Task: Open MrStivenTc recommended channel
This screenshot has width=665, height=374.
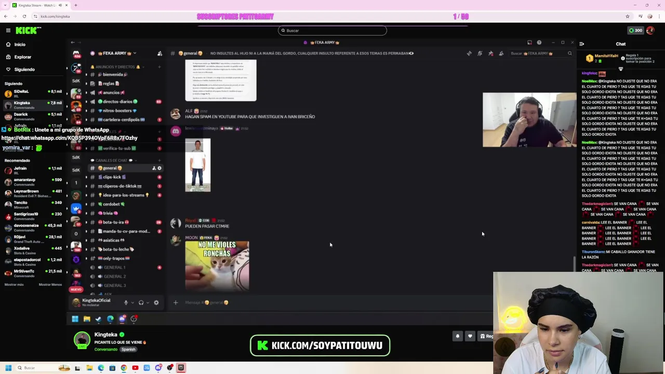Action: click(33, 273)
